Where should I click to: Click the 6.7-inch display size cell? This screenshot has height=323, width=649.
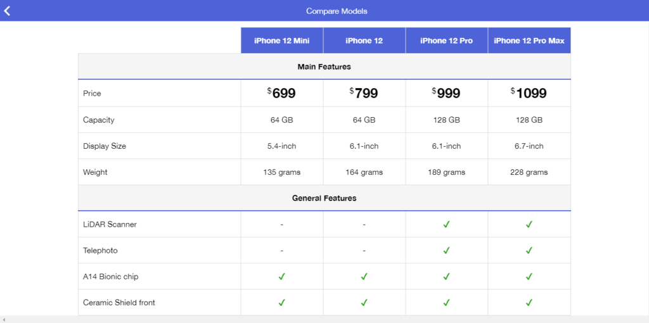[x=529, y=146]
